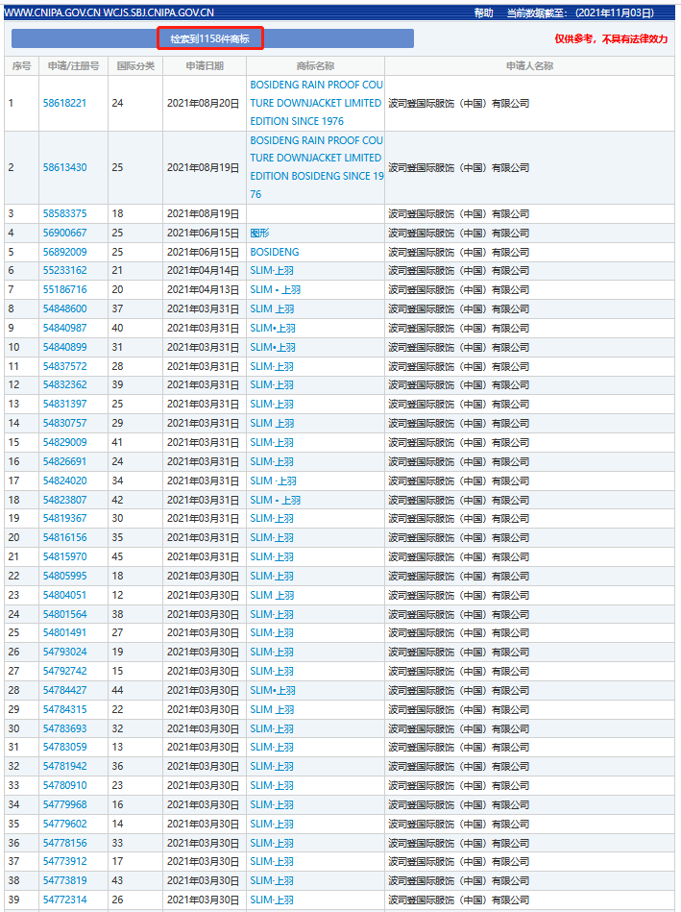
Task: Open registration number 54824020
Action: [x=64, y=481]
